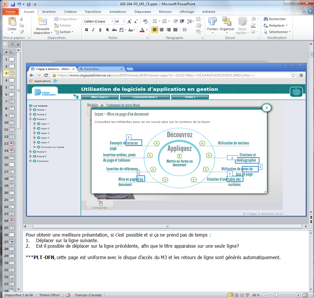Screen dimensions: 314x298
Task: Select slide 13 thumbnail in slide panel
Action: coord(12,144)
